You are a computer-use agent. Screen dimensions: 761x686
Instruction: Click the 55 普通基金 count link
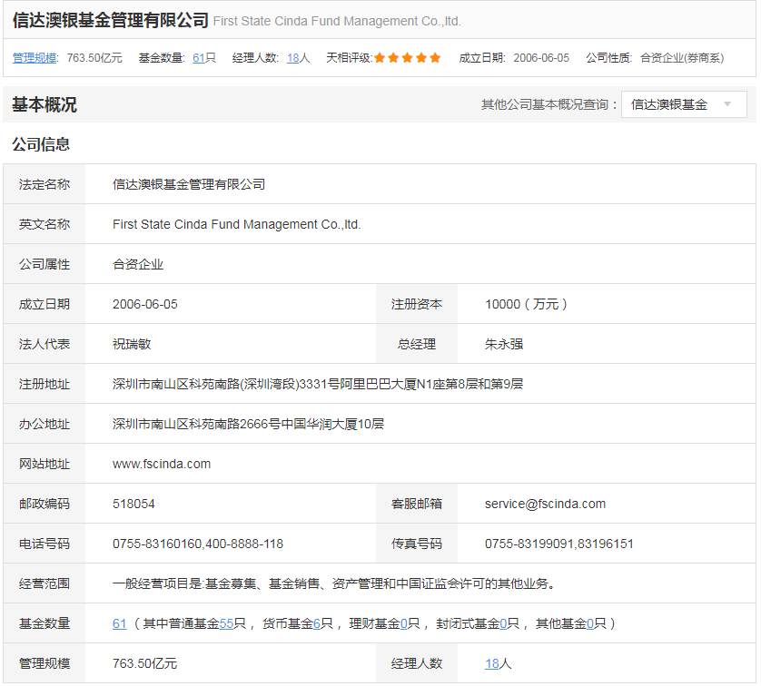click(226, 623)
